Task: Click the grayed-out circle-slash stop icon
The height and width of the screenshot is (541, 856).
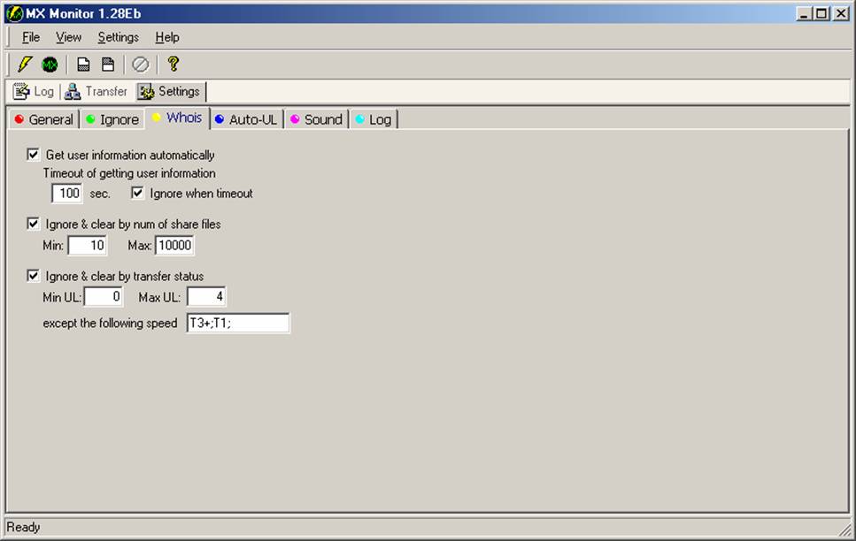Action: (141, 64)
